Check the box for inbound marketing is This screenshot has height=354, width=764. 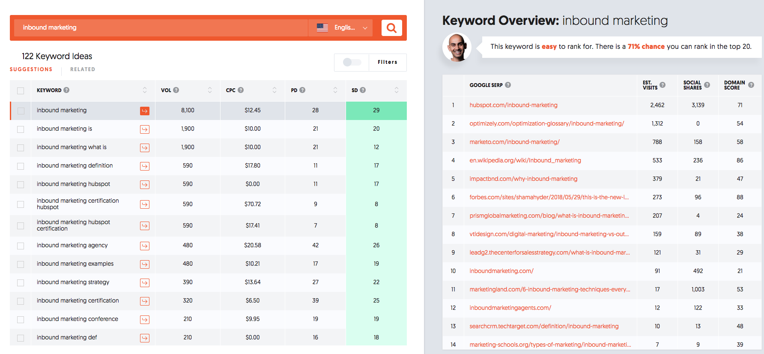pyautogui.click(x=21, y=129)
